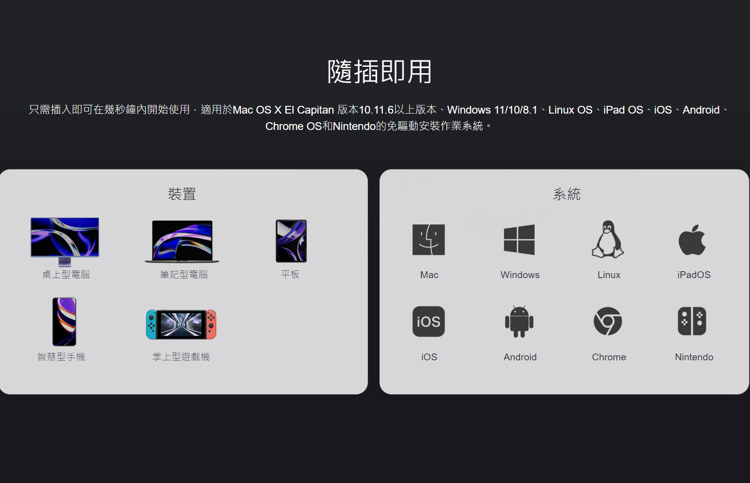
Task: Click the Chrome text label
Action: [x=609, y=357]
